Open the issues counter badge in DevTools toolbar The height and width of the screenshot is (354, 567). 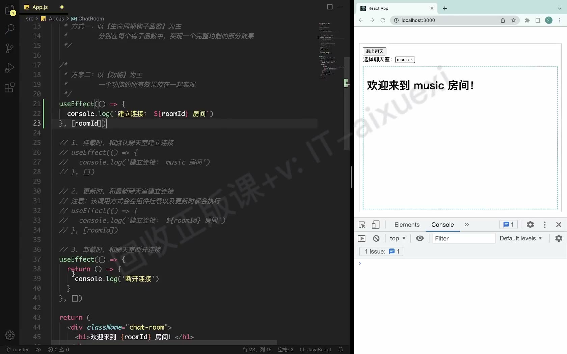509,225
